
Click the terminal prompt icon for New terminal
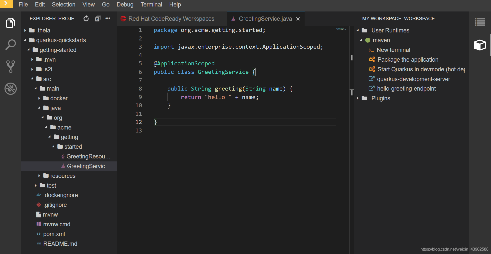tap(371, 50)
